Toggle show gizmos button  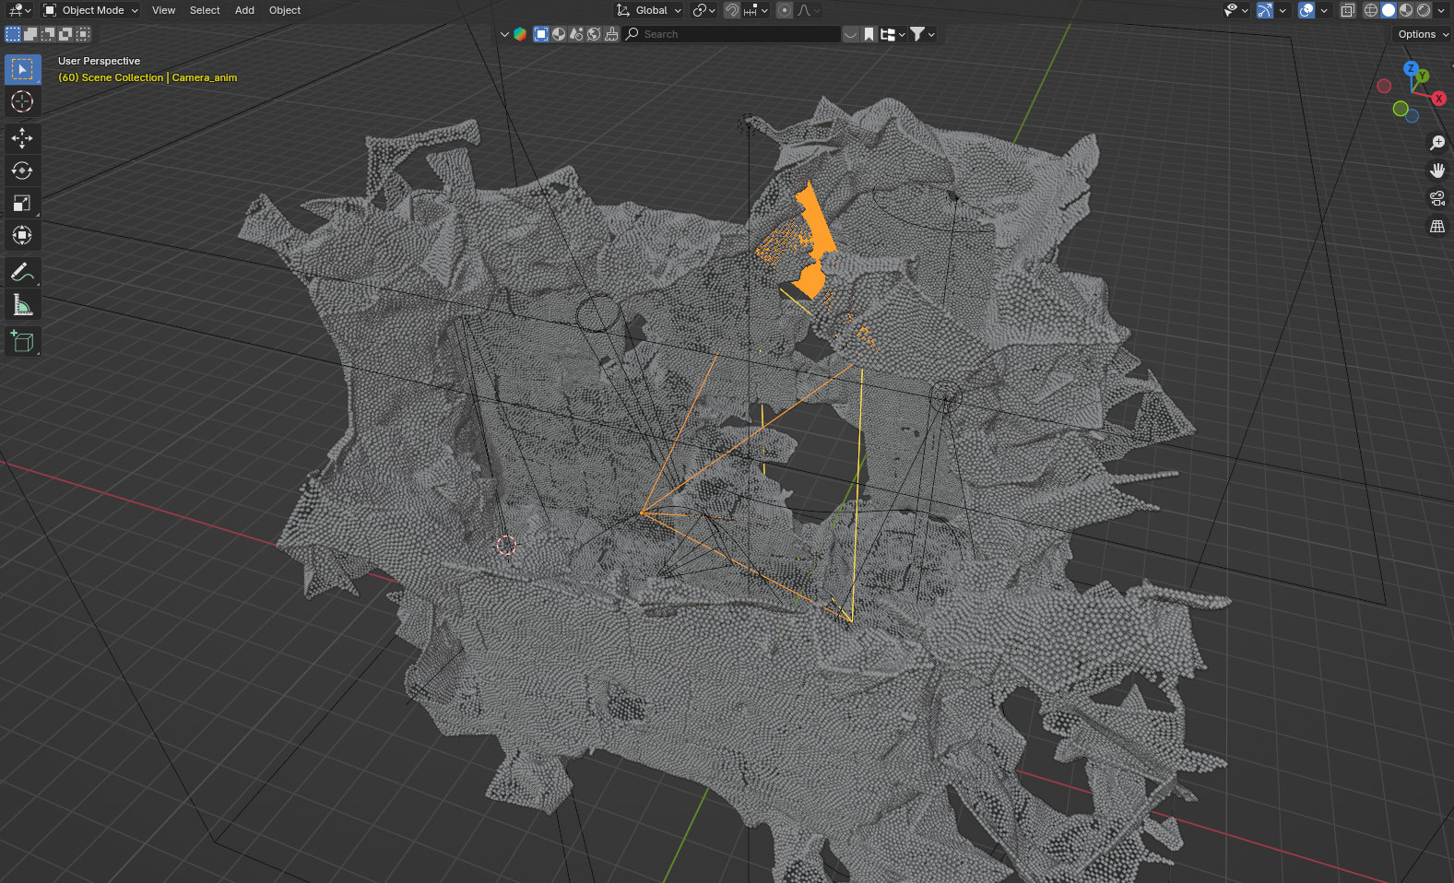click(1264, 10)
